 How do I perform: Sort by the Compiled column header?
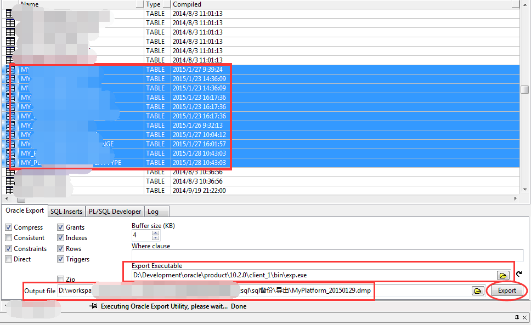click(344, 4)
